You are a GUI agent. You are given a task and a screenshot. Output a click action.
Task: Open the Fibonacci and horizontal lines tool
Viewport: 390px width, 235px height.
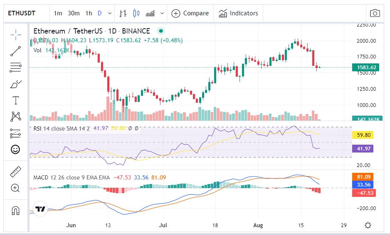coord(16,67)
